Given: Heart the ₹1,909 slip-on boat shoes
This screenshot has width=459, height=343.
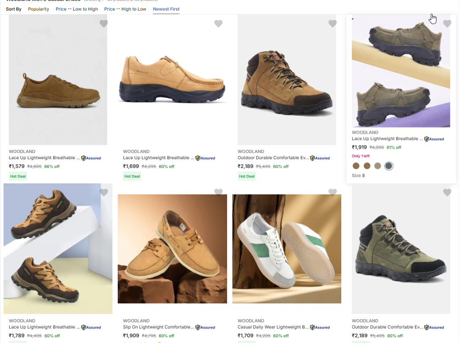Looking at the screenshot, I should pos(218,192).
